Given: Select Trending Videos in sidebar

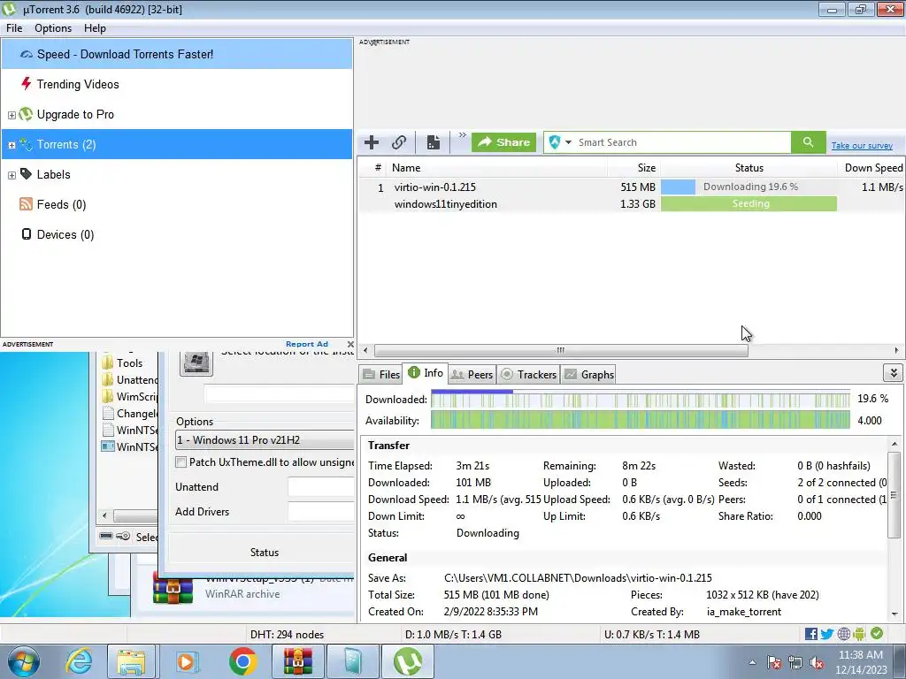Looking at the screenshot, I should 177,84.
